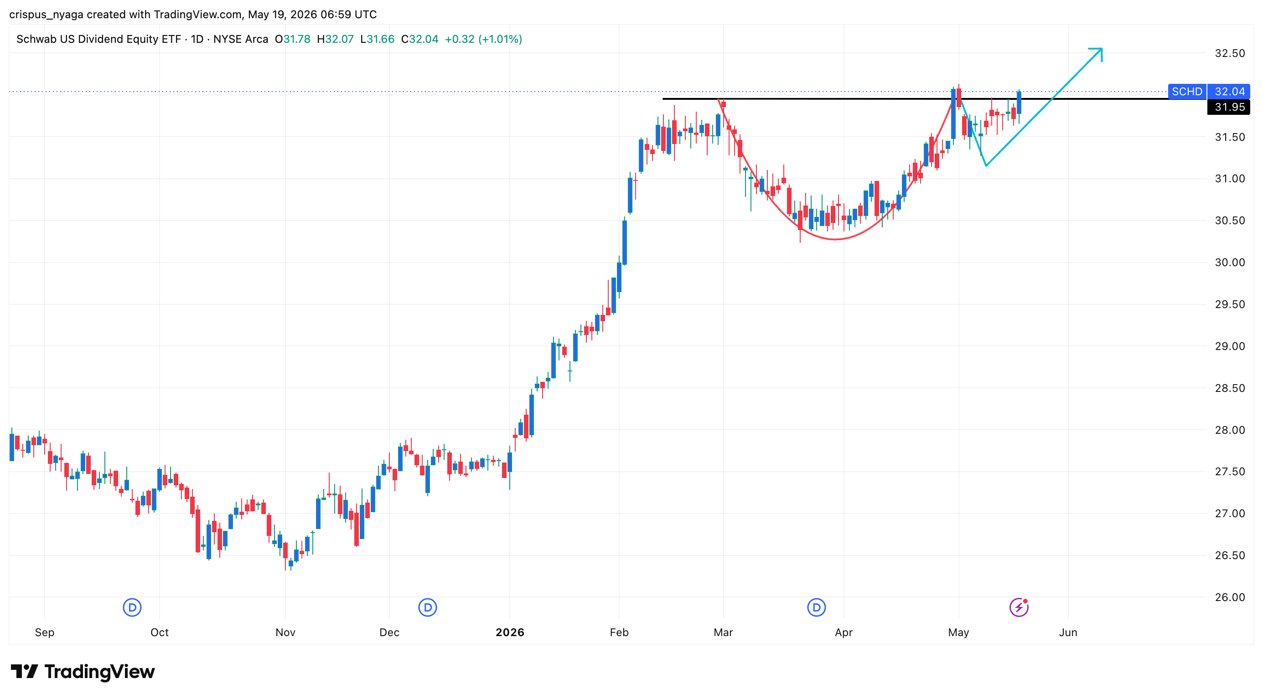Click the 28.50 price axis label
Viewport: 1263px width, 699px height.
(x=1230, y=388)
